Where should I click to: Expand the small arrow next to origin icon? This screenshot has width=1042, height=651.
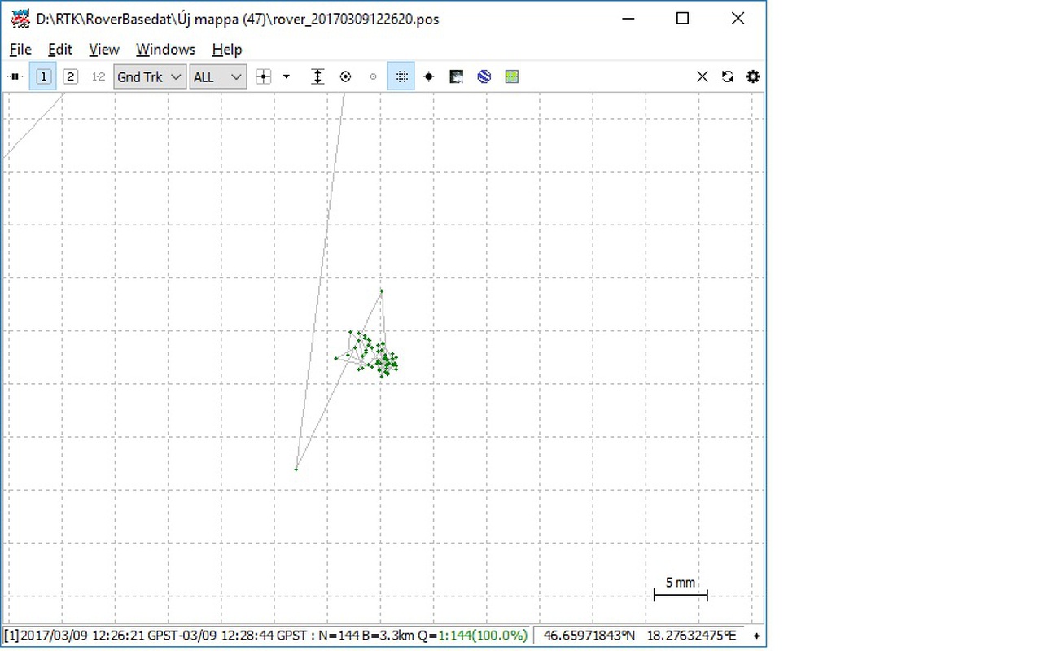coord(287,76)
